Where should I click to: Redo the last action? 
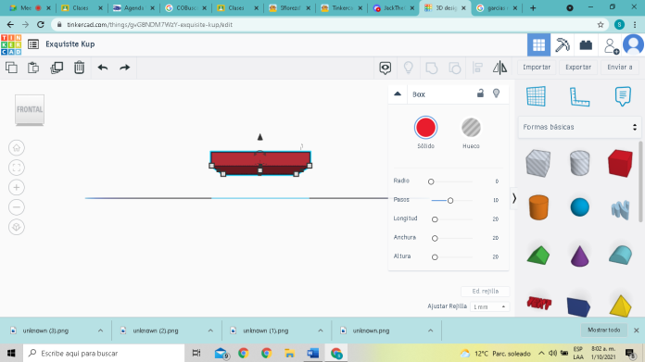[x=124, y=68]
